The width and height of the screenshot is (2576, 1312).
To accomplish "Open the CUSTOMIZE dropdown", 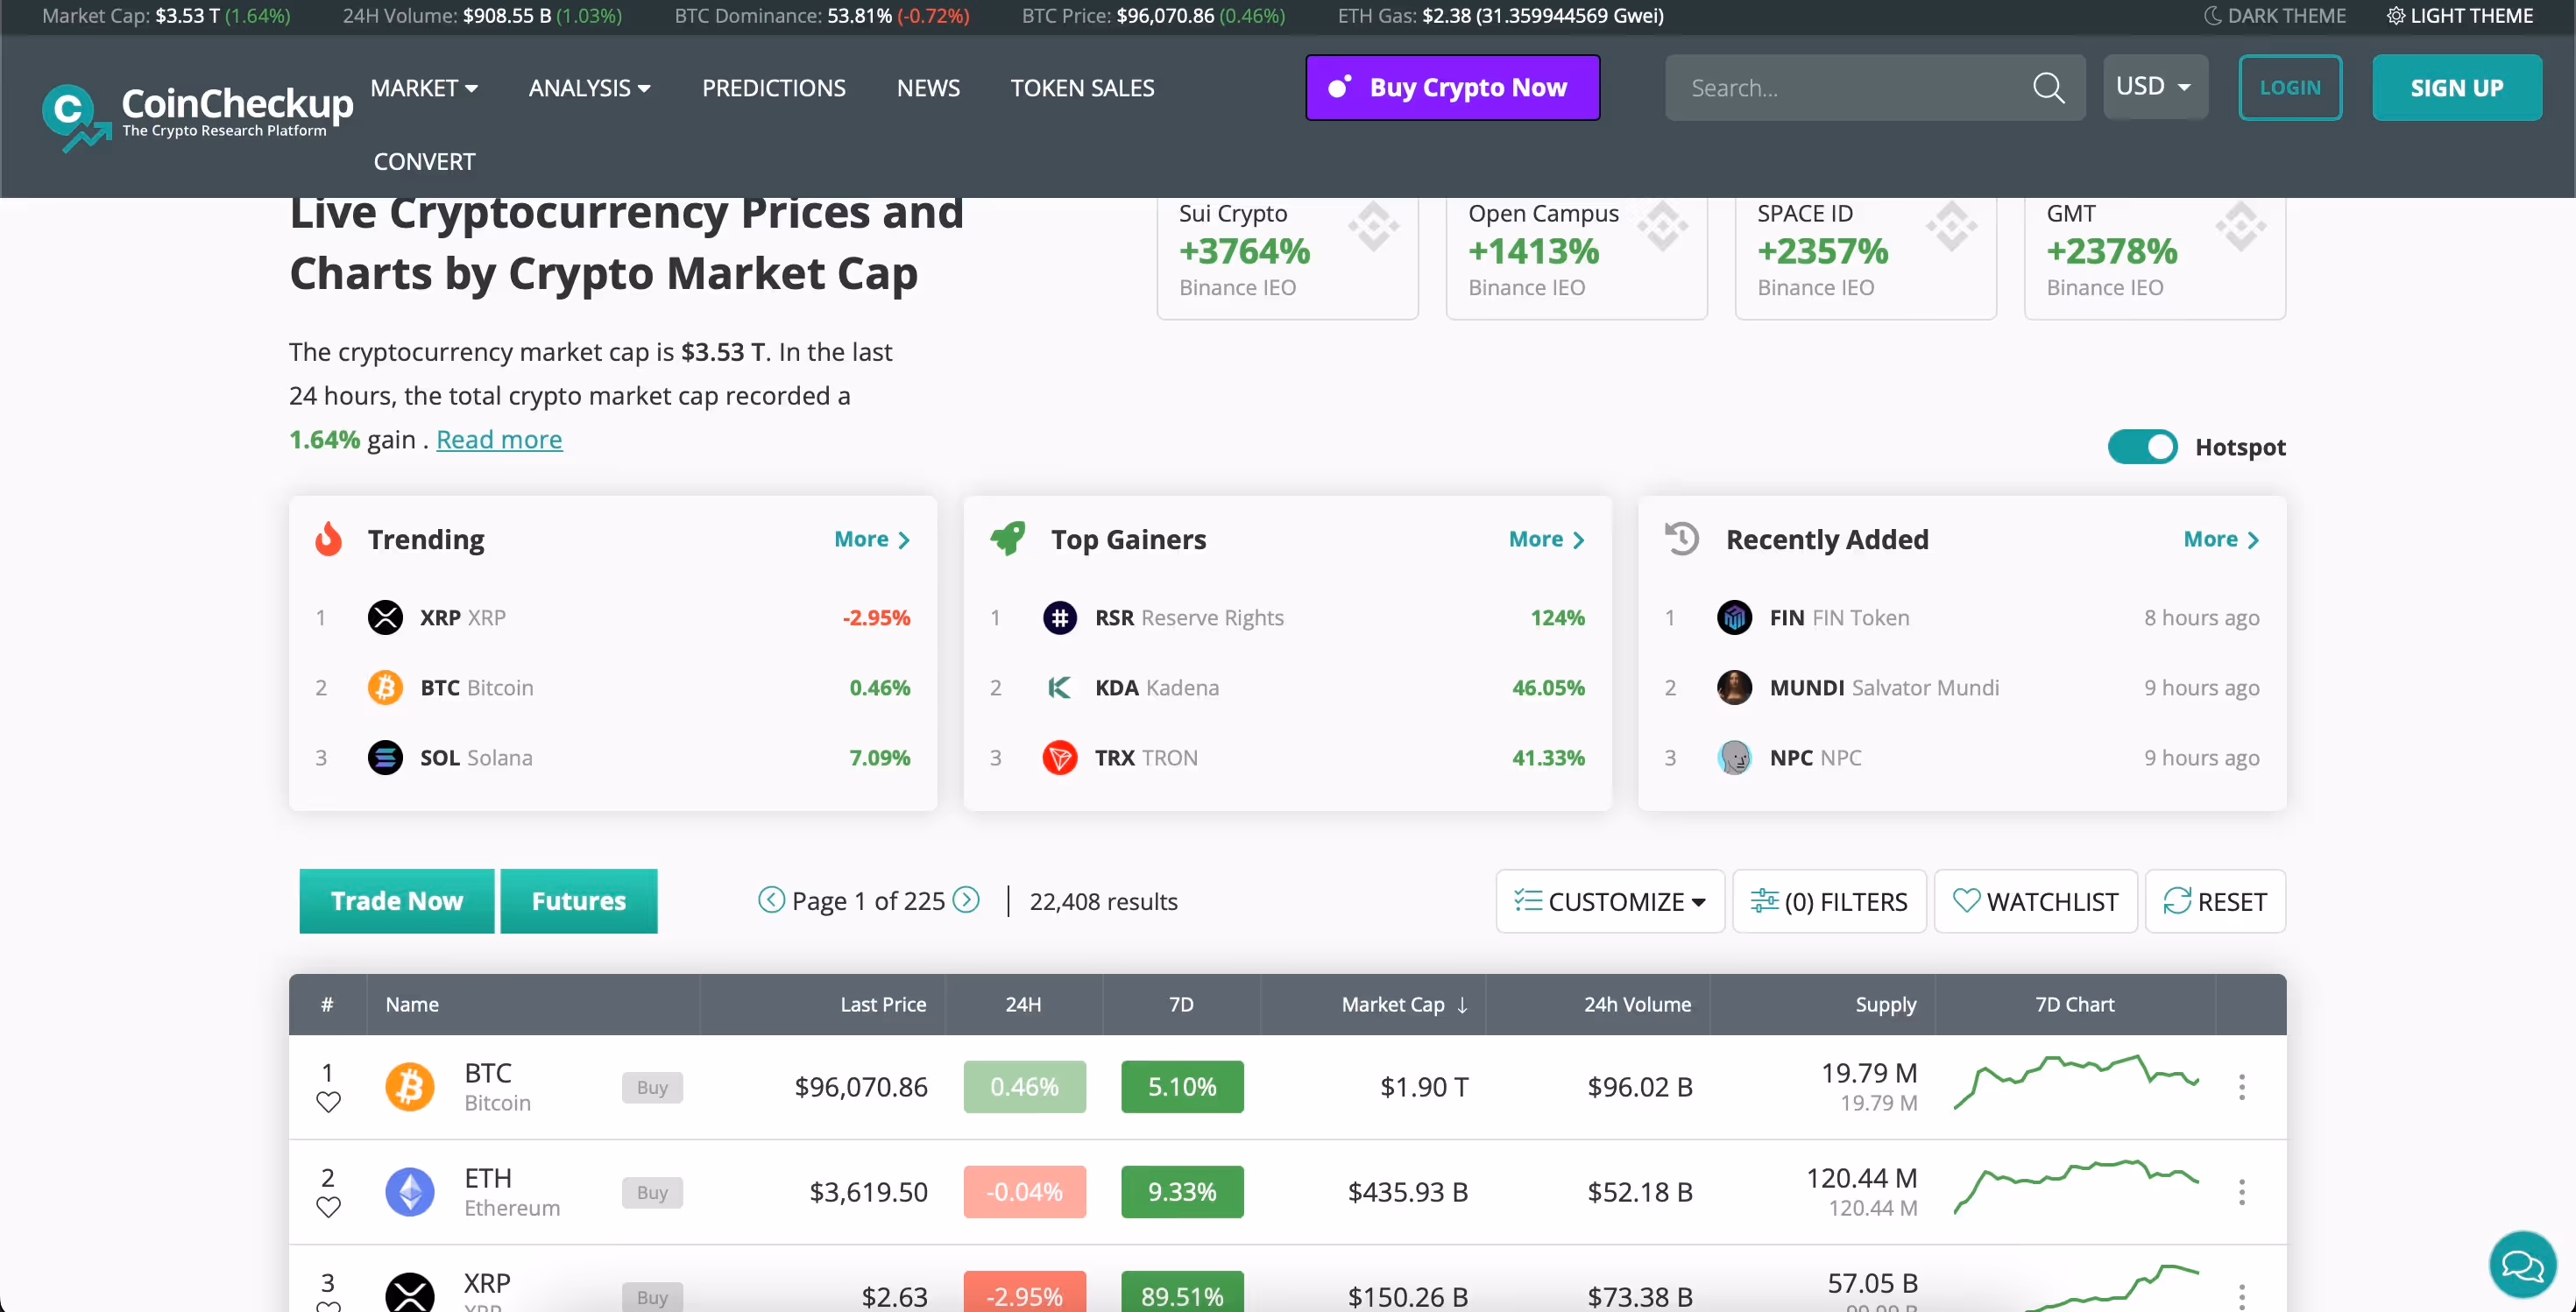I will point(1610,901).
